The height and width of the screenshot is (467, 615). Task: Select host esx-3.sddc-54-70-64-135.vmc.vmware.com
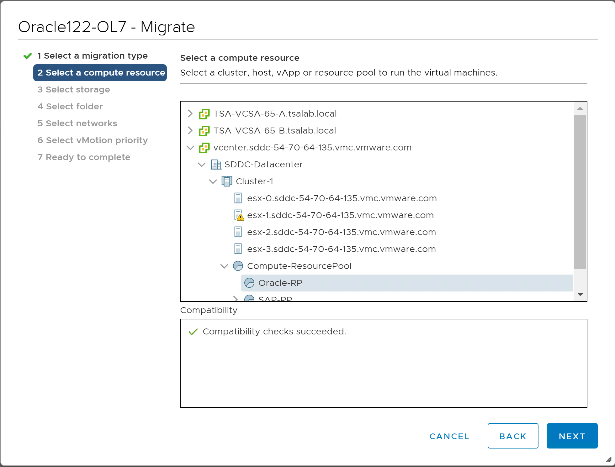click(x=341, y=249)
